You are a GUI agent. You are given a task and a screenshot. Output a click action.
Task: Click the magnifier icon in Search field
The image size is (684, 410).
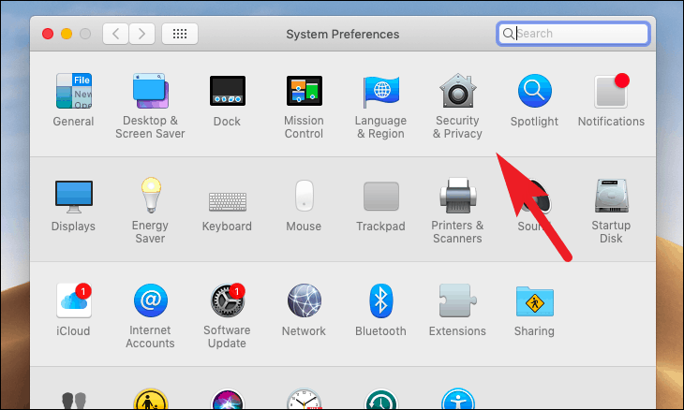coord(508,34)
